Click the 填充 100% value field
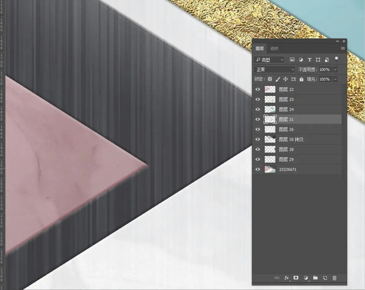Viewport: 365px width, 290px height. coord(325,79)
